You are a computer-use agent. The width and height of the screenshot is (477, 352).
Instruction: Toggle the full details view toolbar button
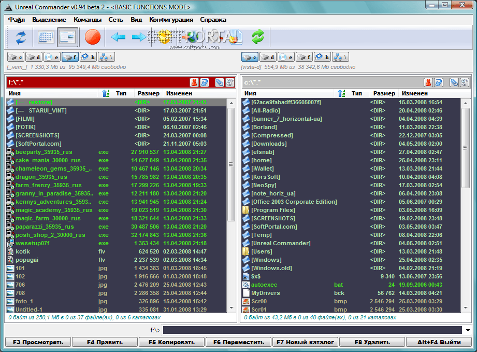(x=67, y=37)
